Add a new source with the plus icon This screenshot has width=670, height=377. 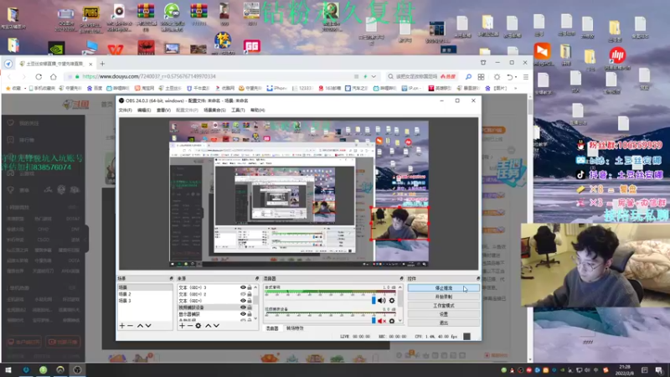pyautogui.click(x=182, y=326)
